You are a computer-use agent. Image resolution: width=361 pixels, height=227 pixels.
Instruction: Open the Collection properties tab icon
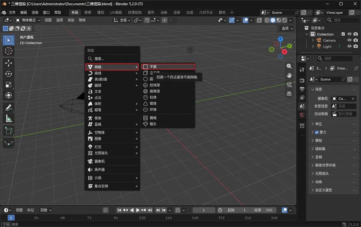[302, 126]
